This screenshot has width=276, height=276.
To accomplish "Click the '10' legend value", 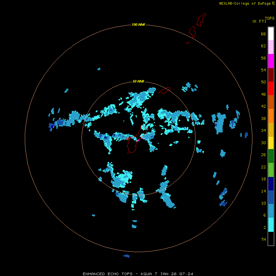I will 263,203.
